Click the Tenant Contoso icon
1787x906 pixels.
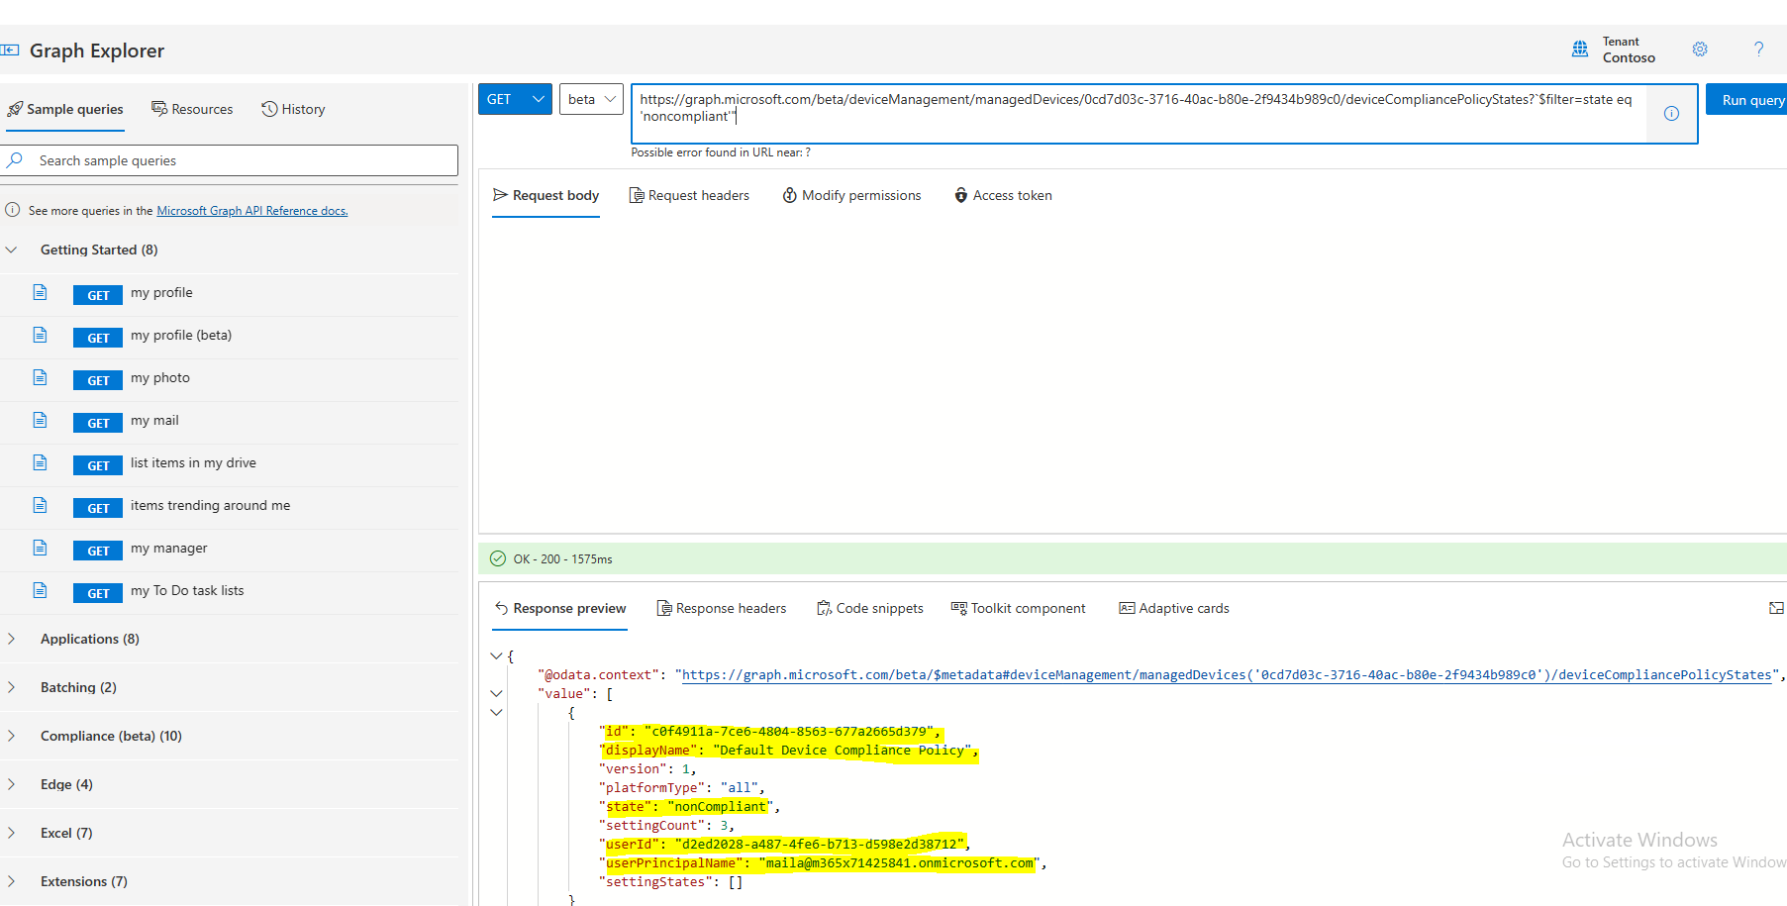1581,49
